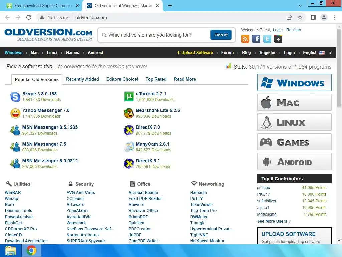The image size is (342, 257).
Task: Open the Twitter social icon
Action: point(267,39)
